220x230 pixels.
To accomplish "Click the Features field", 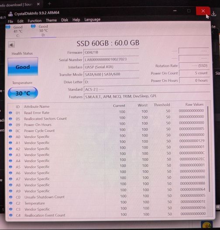I will [147, 96].
